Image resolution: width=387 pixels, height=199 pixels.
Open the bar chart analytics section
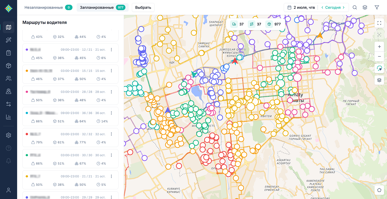[x=9, y=117]
